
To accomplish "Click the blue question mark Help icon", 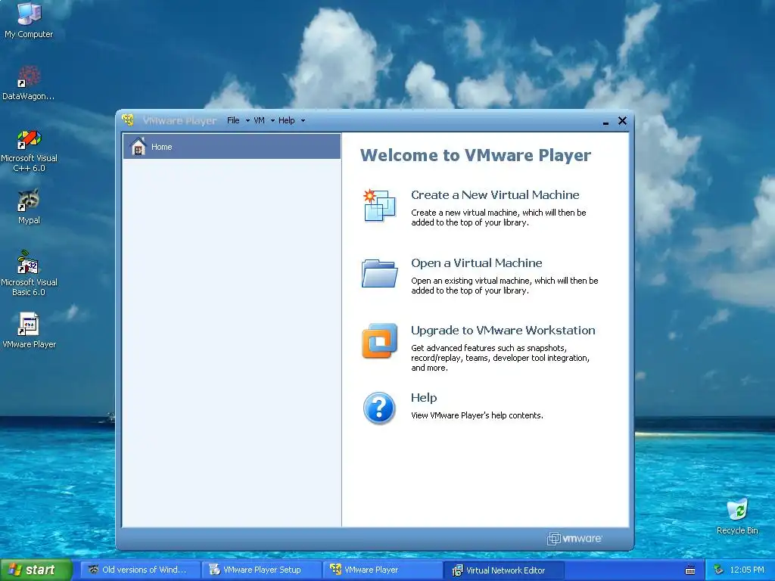I will (x=379, y=408).
